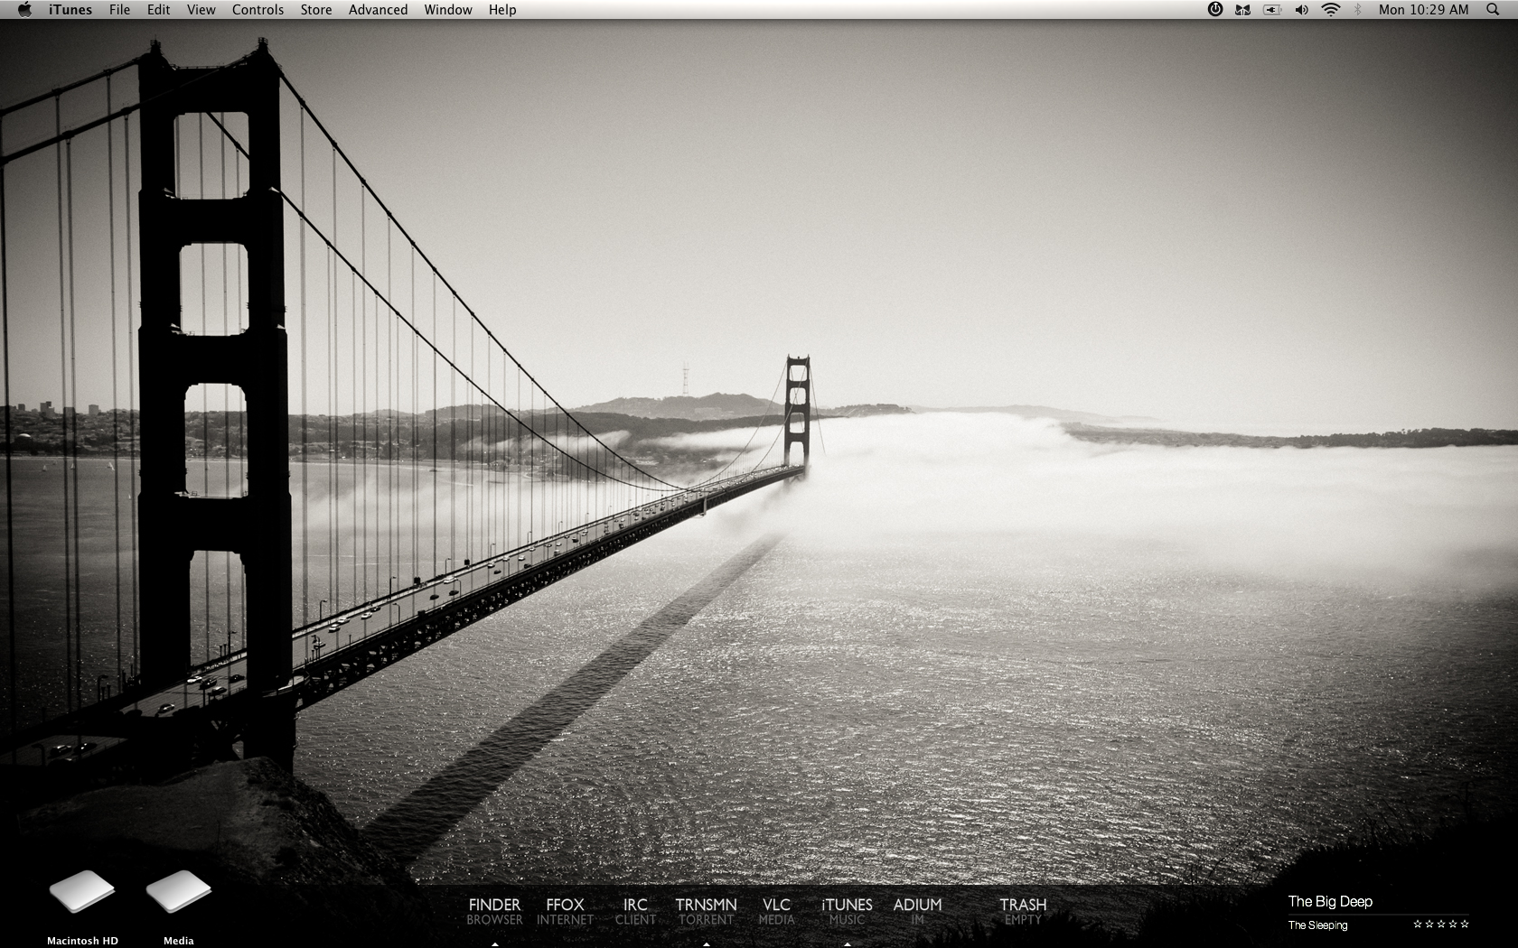Open the Advanced menu
Screen dimensions: 1518x948
click(x=378, y=10)
